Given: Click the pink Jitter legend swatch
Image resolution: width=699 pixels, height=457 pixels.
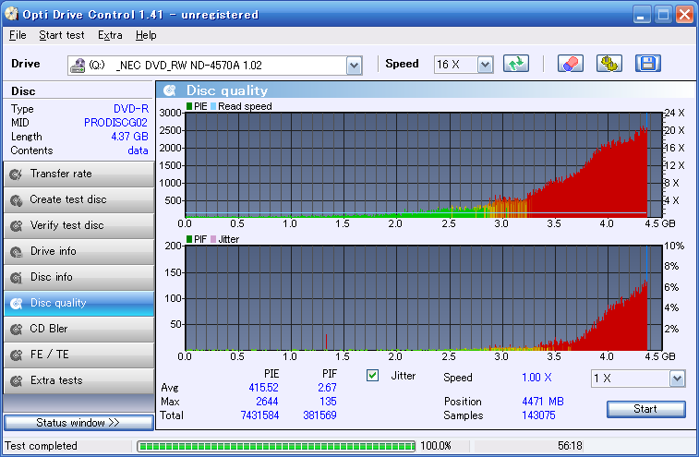Looking at the screenshot, I should [213, 239].
